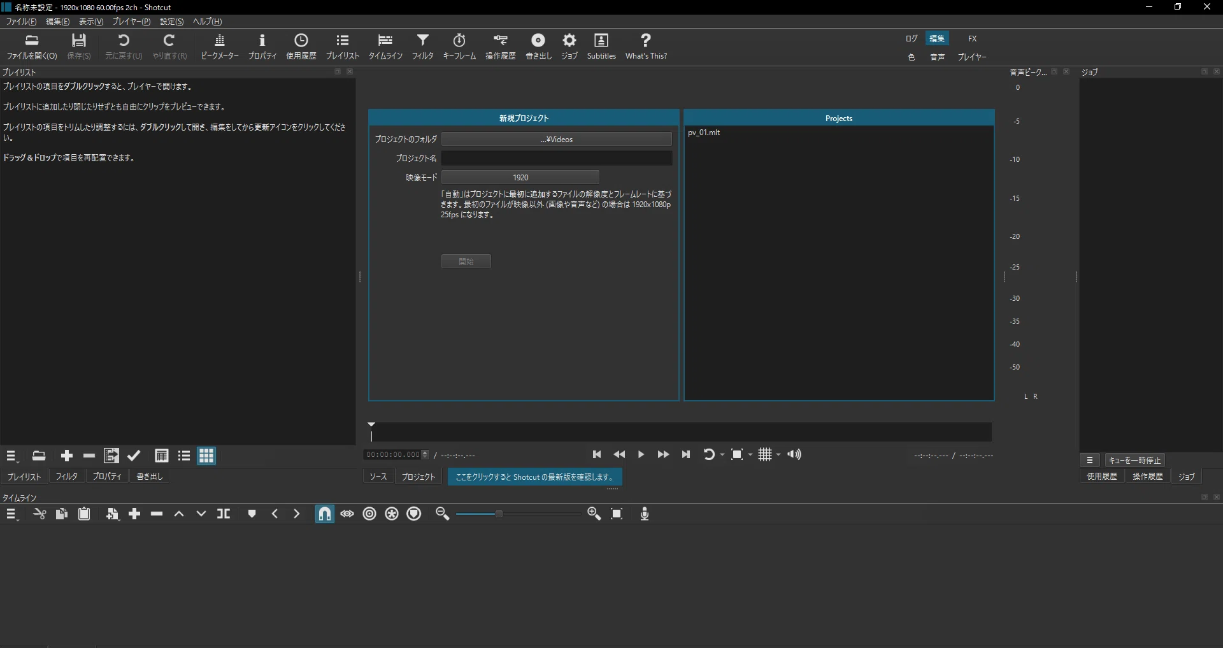Click the player Play button
This screenshot has height=648, width=1223.
tap(641, 454)
